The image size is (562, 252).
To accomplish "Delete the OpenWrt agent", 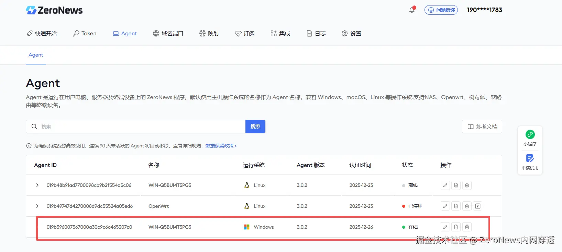I will [x=467, y=206].
